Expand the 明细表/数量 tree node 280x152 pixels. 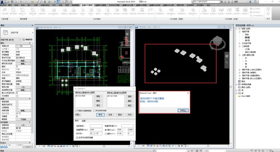tap(236, 85)
